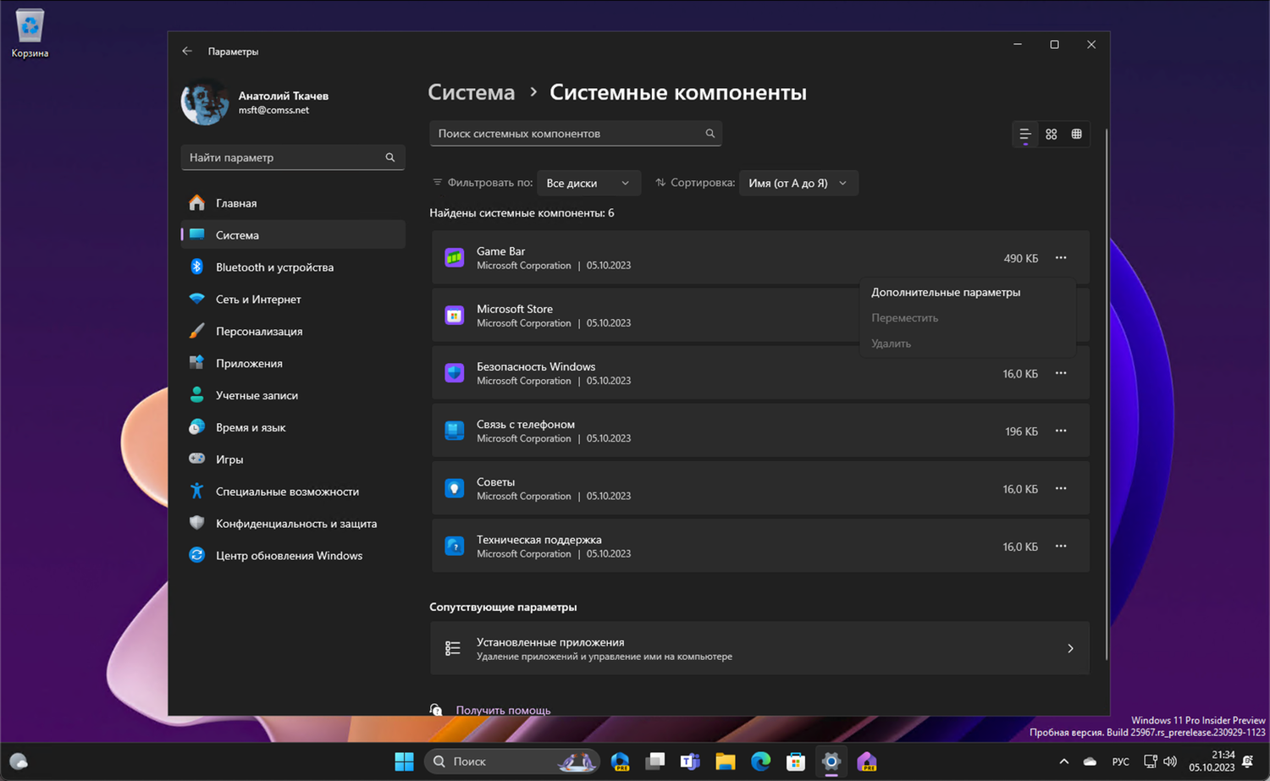Open File Explorer from the taskbar

click(x=725, y=762)
